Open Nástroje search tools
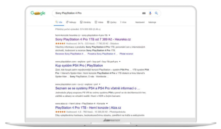 point(152,22)
